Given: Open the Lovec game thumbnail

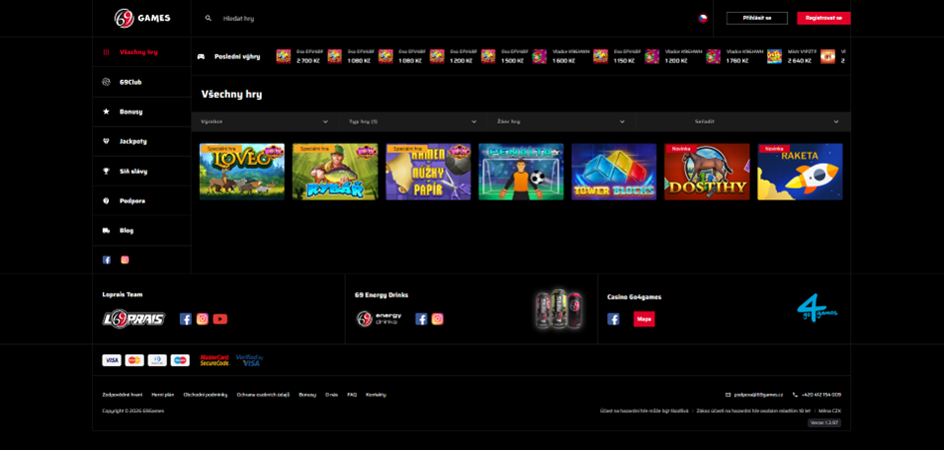Looking at the screenshot, I should pos(242,172).
